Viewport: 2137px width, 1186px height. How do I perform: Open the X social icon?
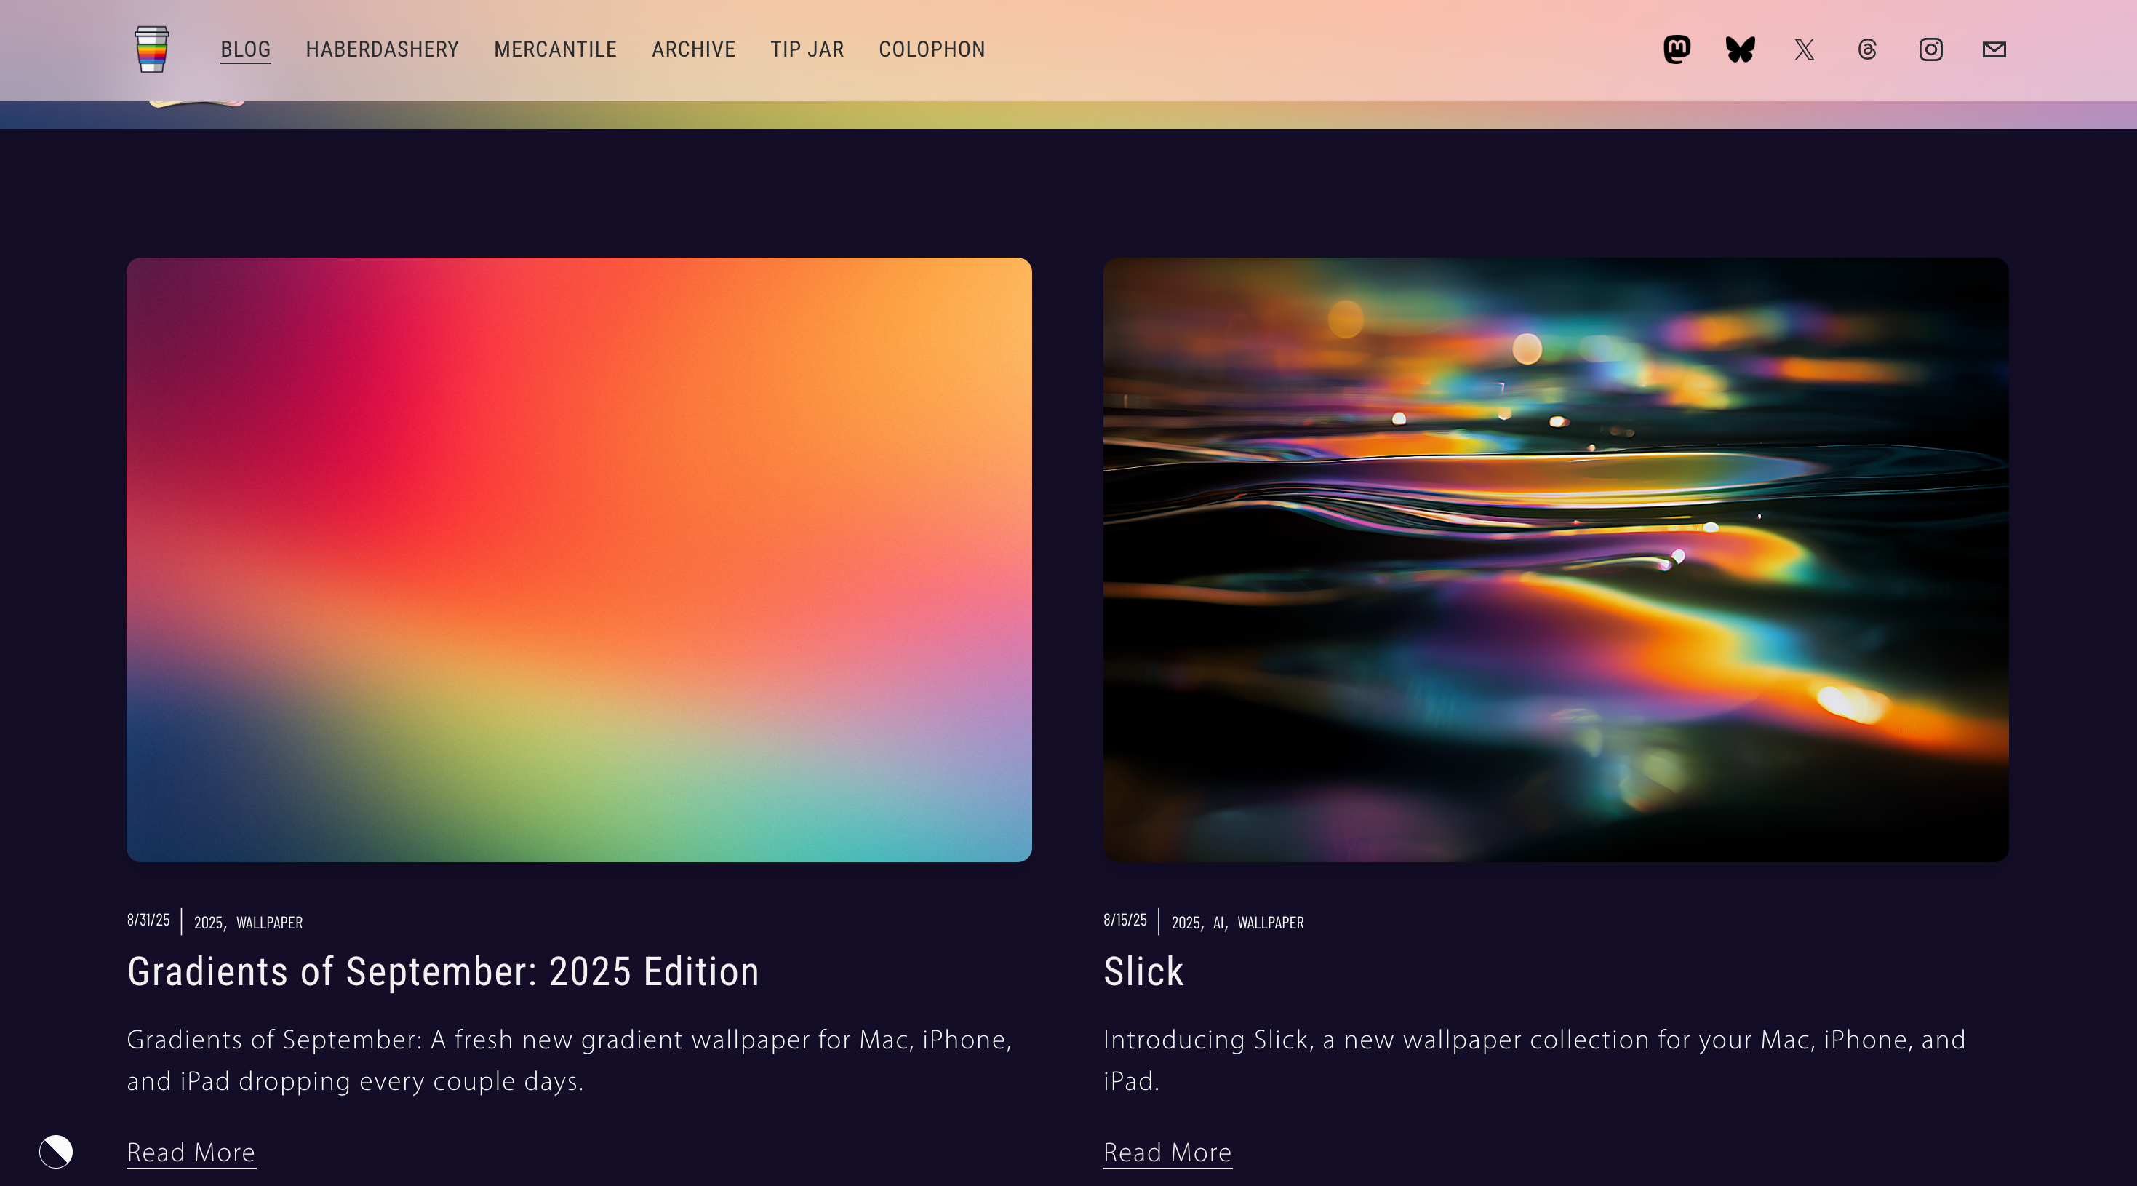(1805, 49)
